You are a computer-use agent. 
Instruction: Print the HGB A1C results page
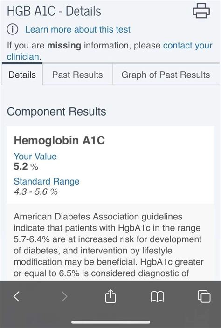(201, 11)
